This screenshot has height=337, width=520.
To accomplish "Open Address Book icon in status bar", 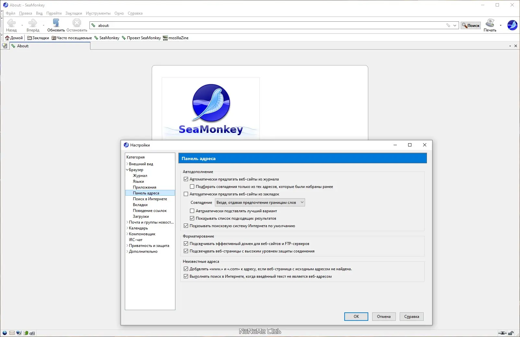I will pos(26,333).
